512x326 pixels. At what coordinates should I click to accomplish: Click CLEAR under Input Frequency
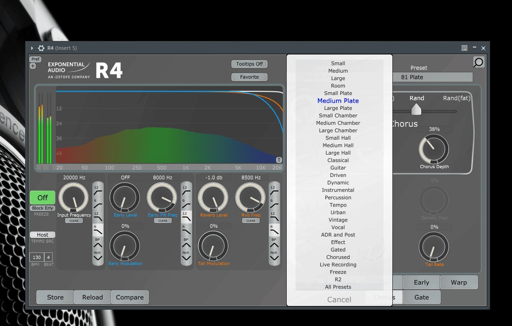click(74, 221)
